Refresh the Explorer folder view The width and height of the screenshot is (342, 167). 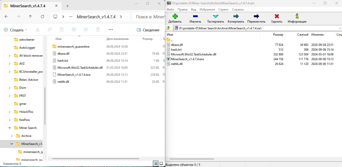click(x=42, y=17)
